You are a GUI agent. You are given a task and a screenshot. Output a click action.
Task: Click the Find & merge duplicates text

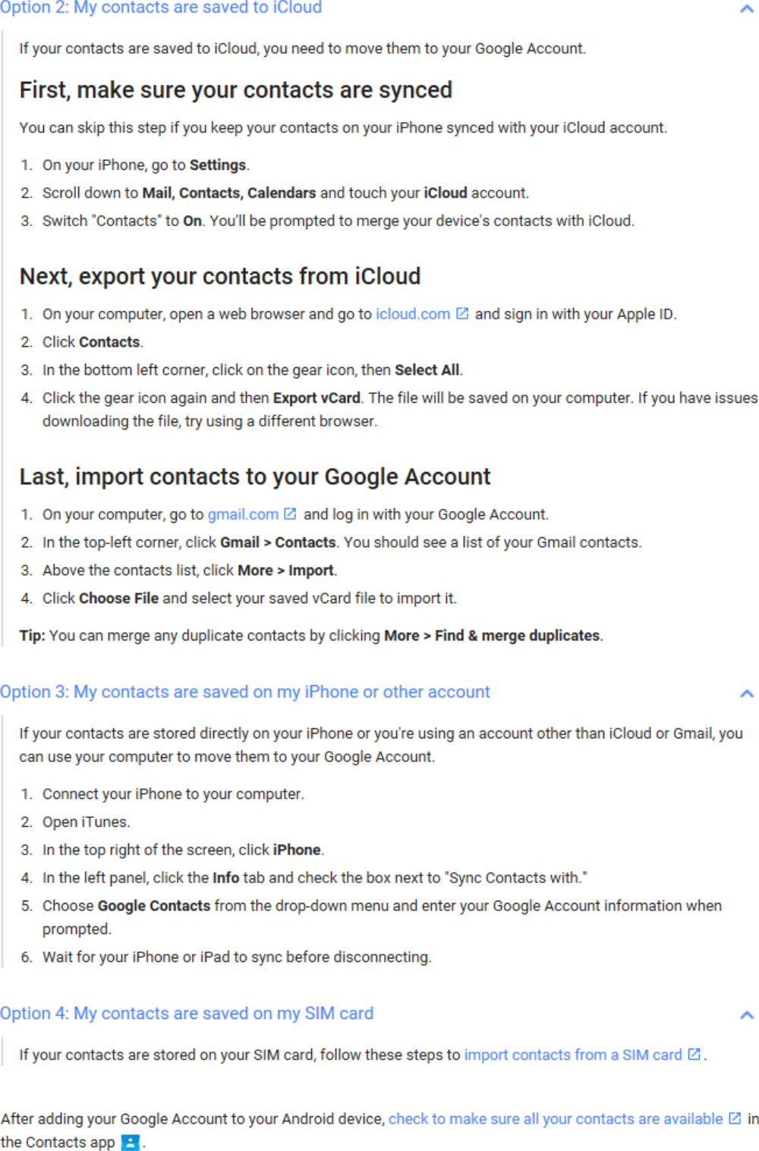pos(518,635)
